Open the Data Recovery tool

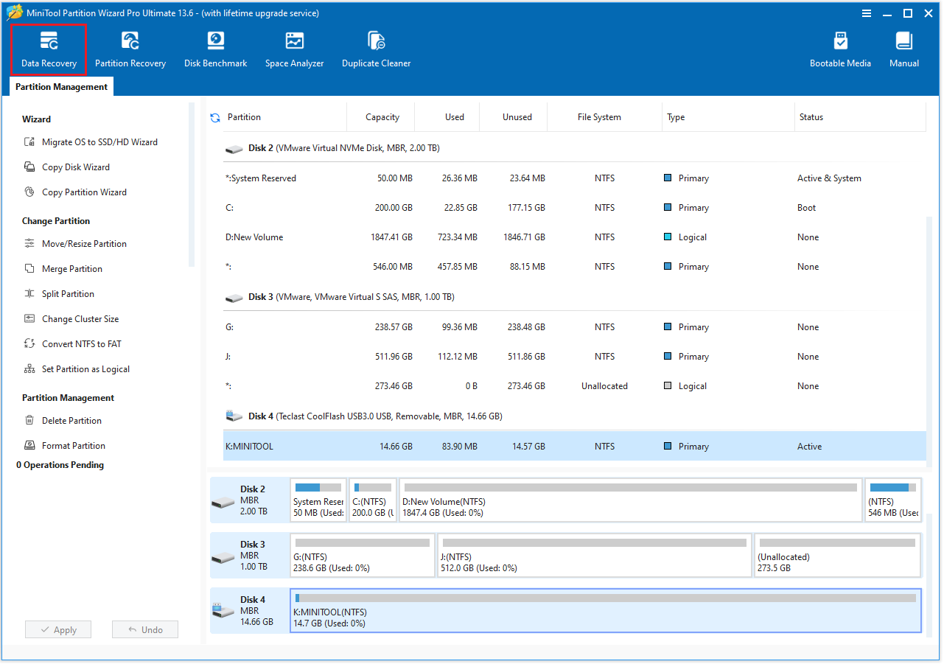[48, 49]
